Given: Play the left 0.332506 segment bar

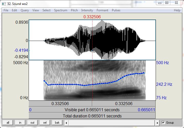Looking at the screenshot, I should 60,104.
